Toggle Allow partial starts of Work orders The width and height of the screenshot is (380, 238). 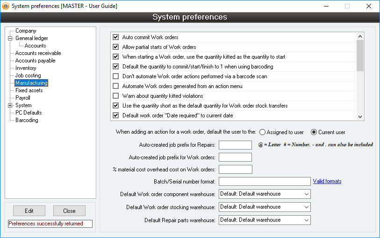[x=116, y=47]
